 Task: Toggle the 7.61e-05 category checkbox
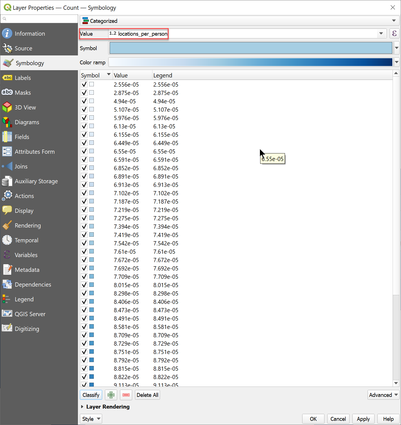pos(84,251)
